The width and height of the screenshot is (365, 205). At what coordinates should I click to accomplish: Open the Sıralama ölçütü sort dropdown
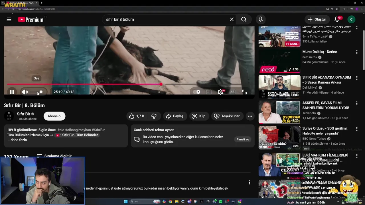[54, 156]
